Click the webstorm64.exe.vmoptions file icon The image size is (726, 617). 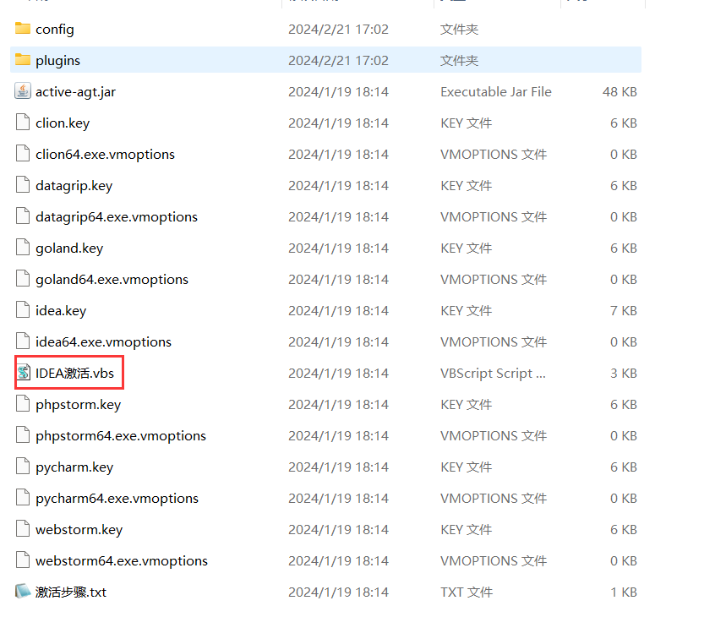[23, 560]
